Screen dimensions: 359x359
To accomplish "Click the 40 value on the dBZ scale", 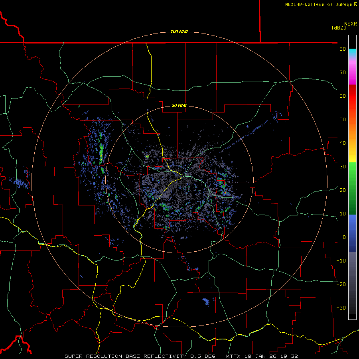I will [x=343, y=143].
